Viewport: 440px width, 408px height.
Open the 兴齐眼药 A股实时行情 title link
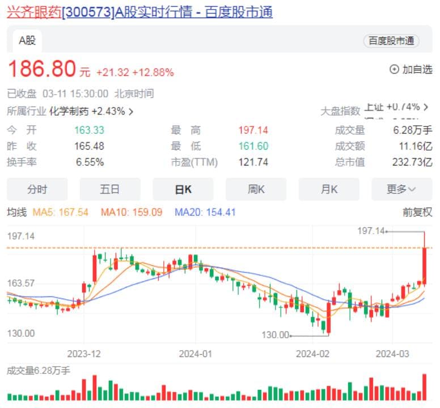pyautogui.click(x=139, y=12)
